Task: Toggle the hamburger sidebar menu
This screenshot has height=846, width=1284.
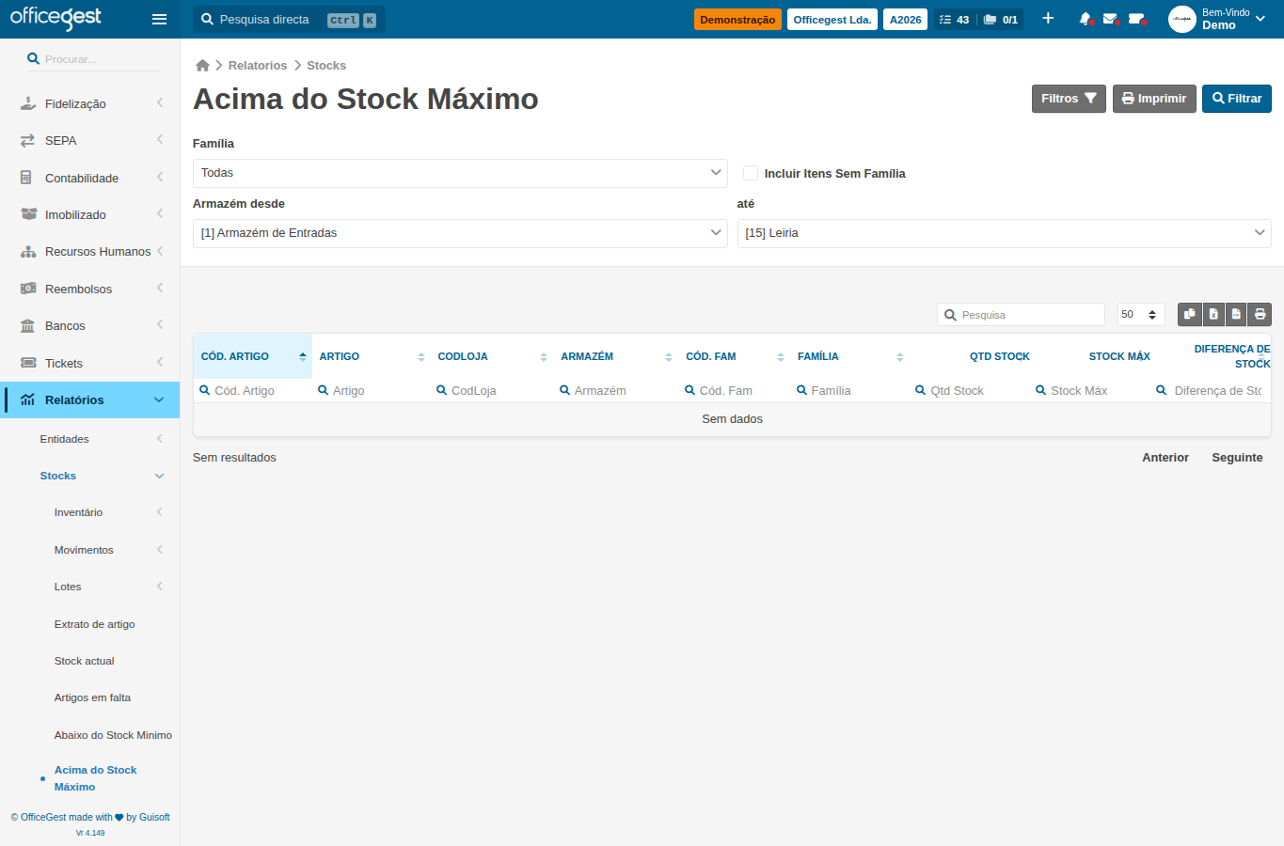Action: click(159, 19)
